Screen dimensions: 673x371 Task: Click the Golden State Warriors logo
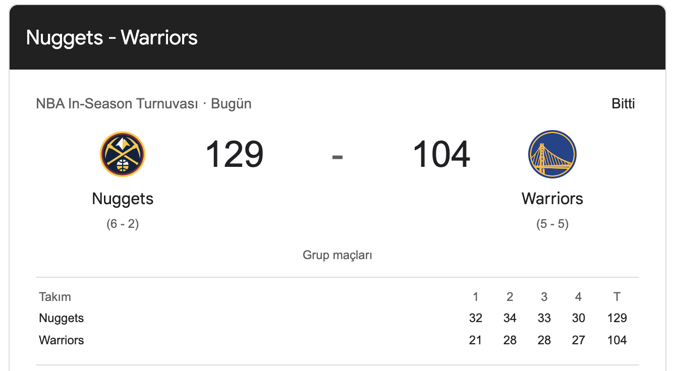click(552, 154)
